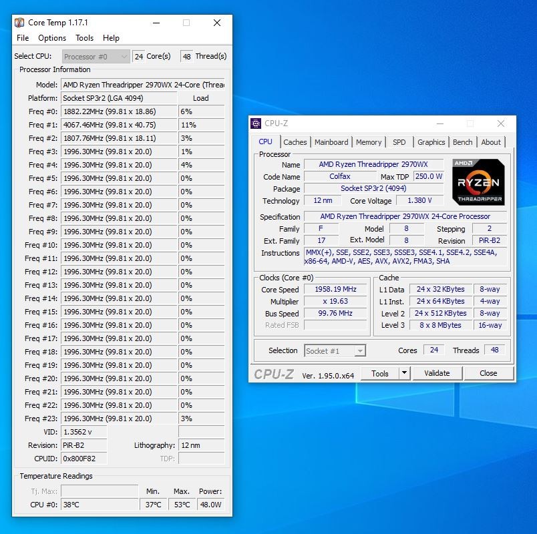Open the Help menu in Core Temp
Image resolution: width=537 pixels, height=534 pixels.
tap(111, 38)
